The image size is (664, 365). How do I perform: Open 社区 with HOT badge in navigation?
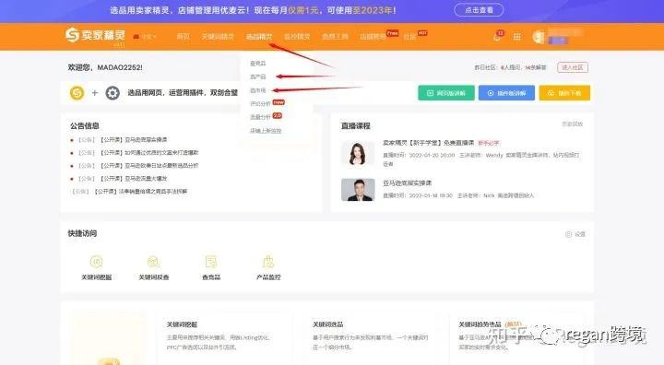point(409,37)
